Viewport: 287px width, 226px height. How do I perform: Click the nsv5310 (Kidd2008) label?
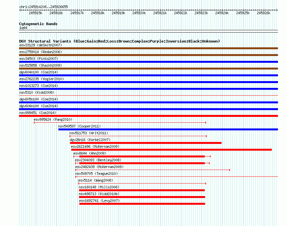37,92
